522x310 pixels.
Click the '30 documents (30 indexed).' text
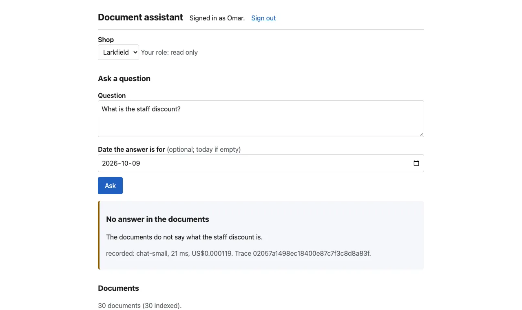pyautogui.click(x=140, y=306)
